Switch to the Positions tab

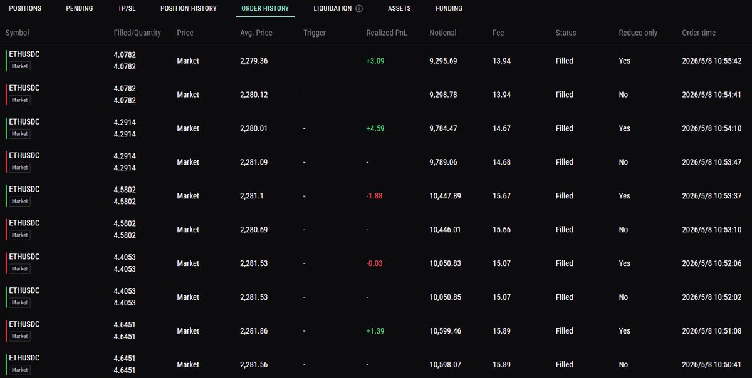coord(25,9)
